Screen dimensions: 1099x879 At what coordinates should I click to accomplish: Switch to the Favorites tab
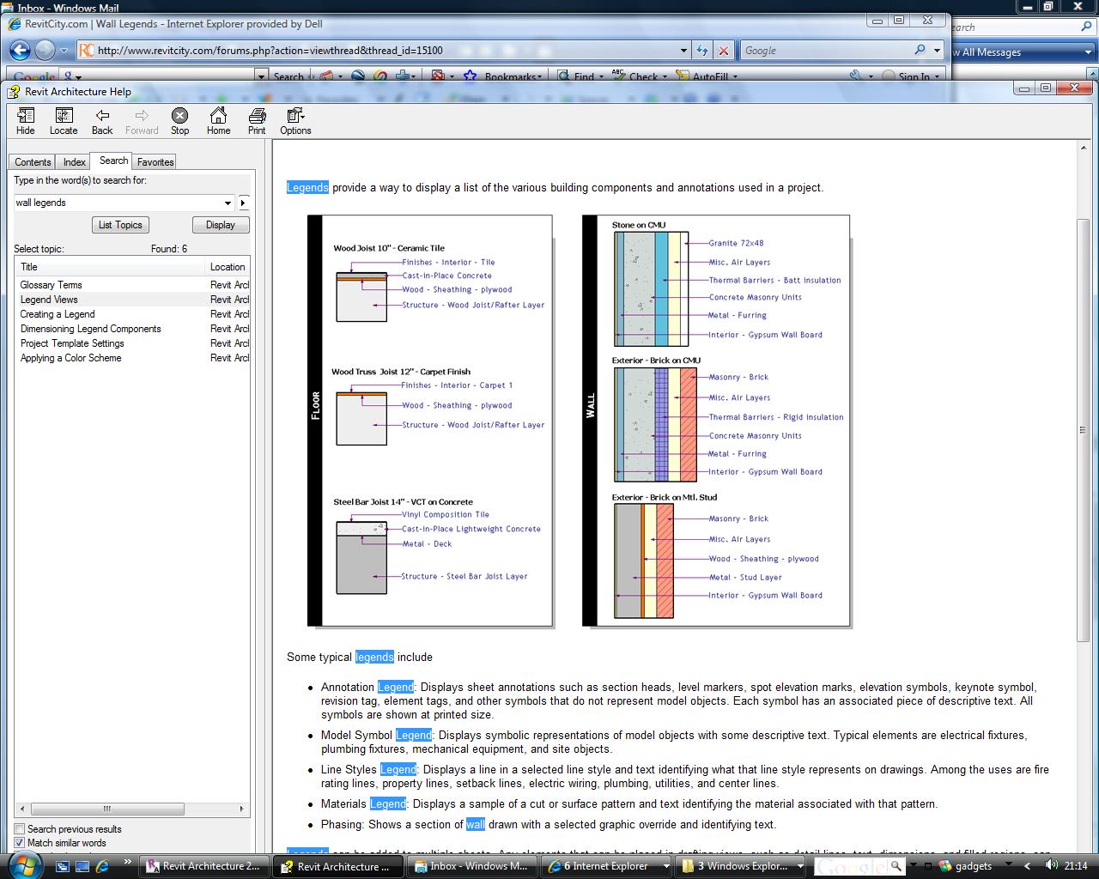(155, 162)
